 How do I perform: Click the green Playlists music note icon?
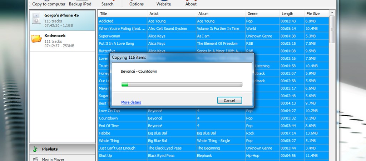35,149
